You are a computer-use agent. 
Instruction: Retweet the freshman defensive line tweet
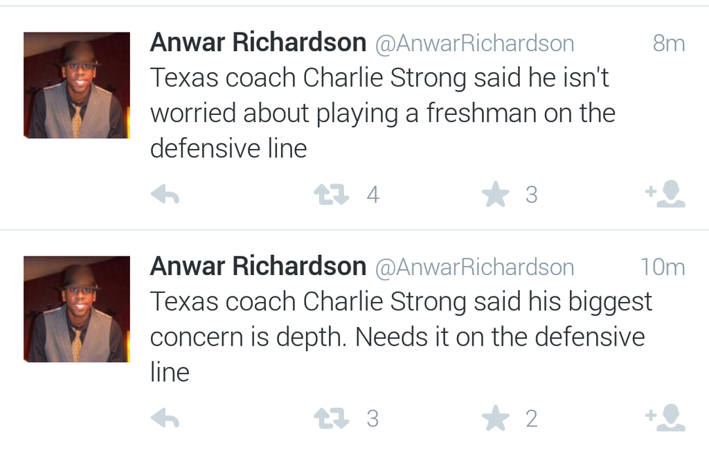pyautogui.click(x=332, y=195)
